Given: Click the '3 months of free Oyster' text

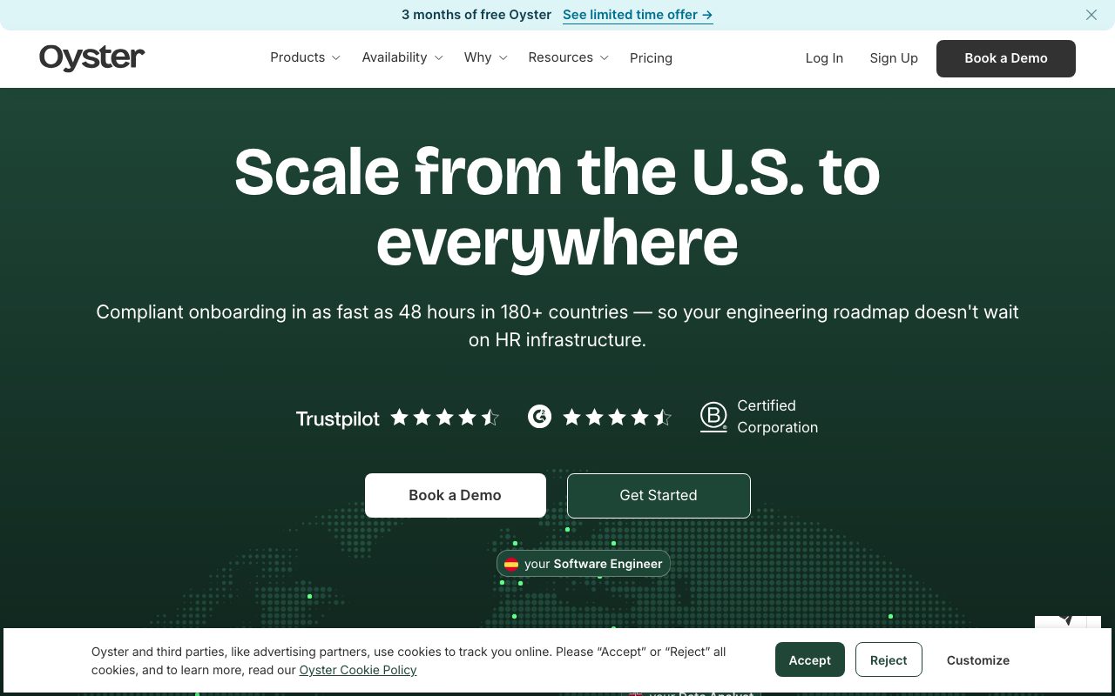Looking at the screenshot, I should pyautogui.click(x=476, y=15).
